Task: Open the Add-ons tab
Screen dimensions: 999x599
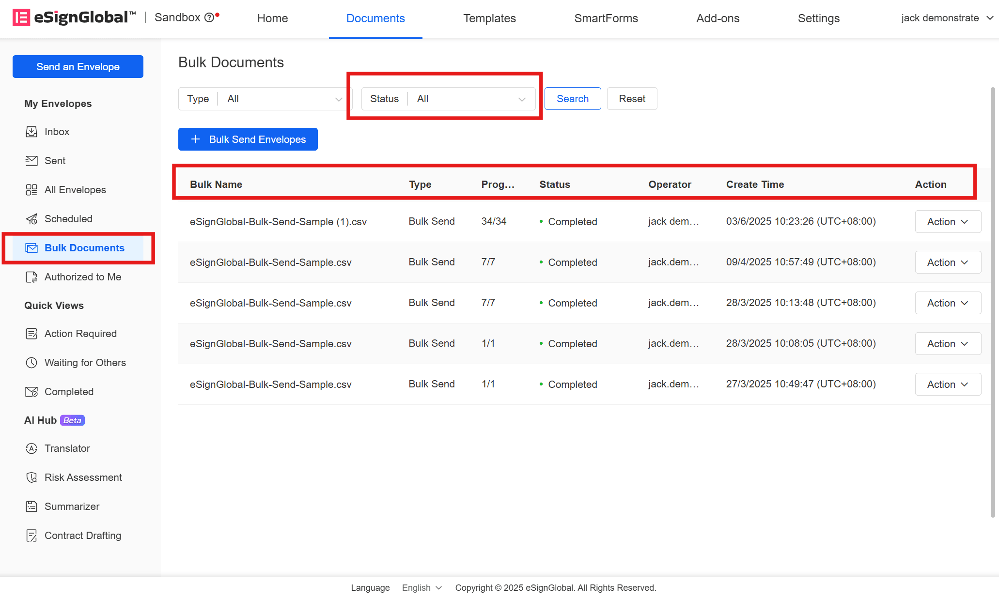Action: click(x=718, y=18)
